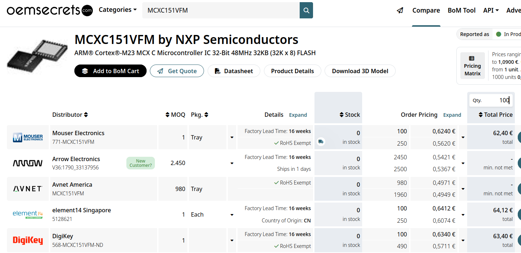Click the New Customer? badge for Arrow
The width and height of the screenshot is (521, 253).
tap(140, 163)
